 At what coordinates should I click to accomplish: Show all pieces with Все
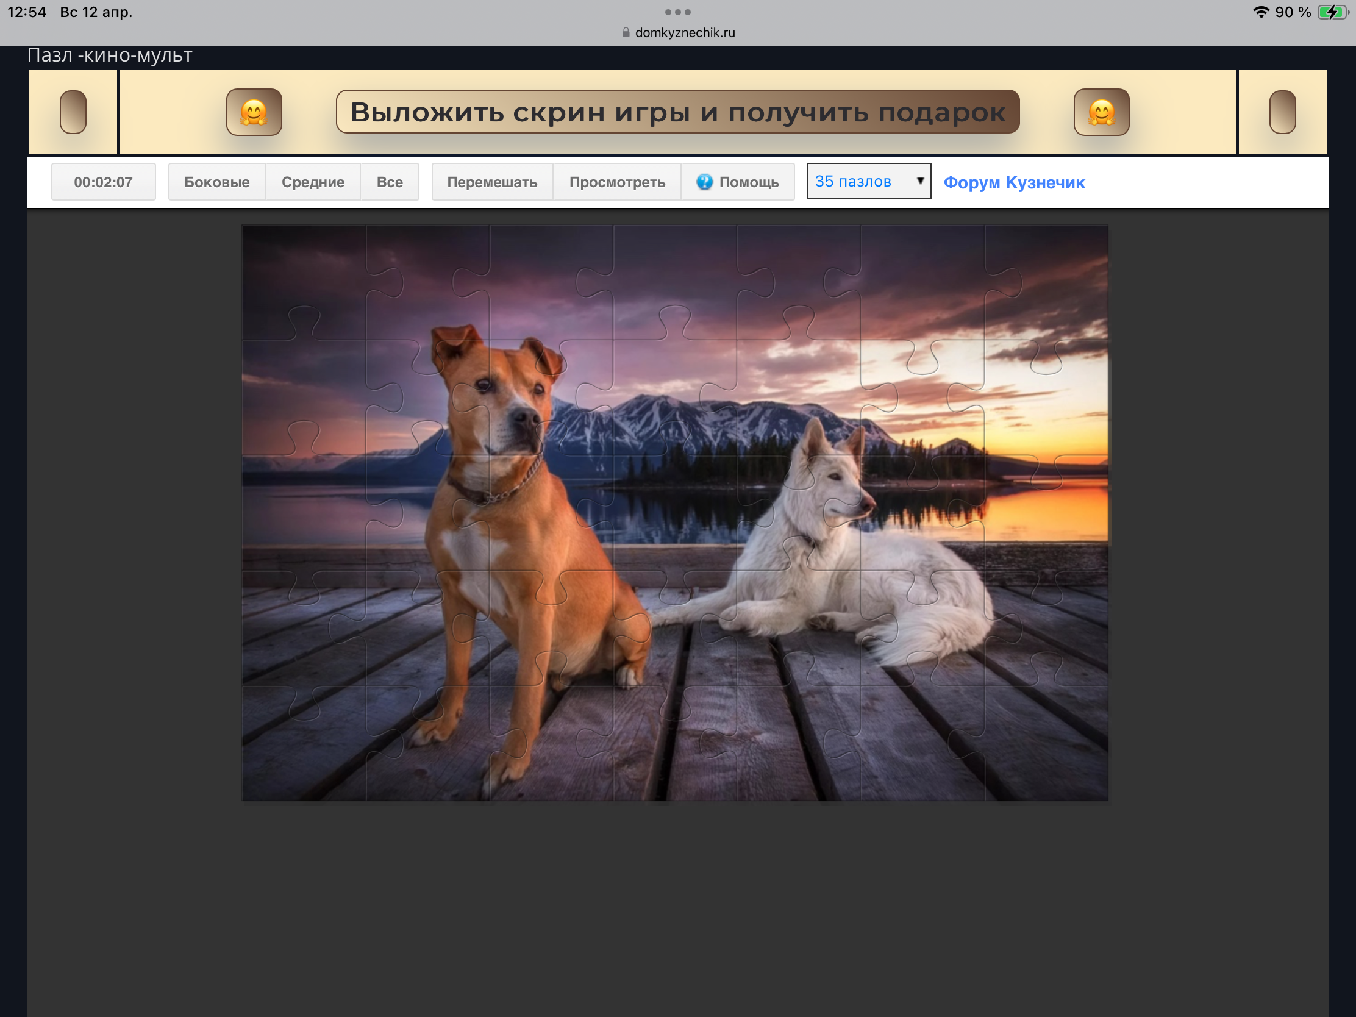(x=389, y=182)
